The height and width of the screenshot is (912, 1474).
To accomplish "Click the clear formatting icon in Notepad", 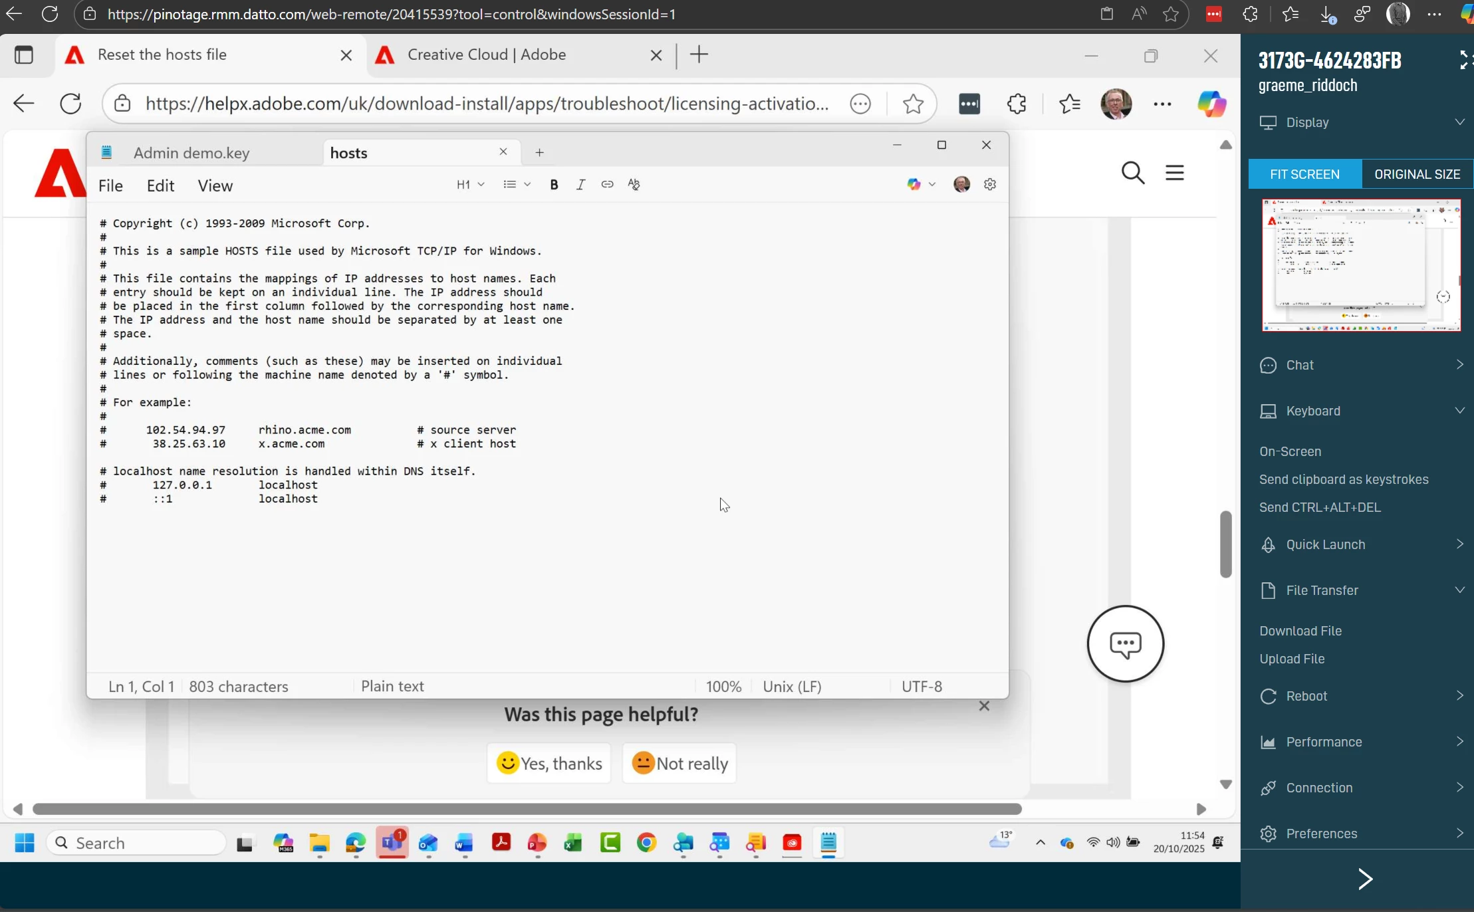I will (634, 185).
